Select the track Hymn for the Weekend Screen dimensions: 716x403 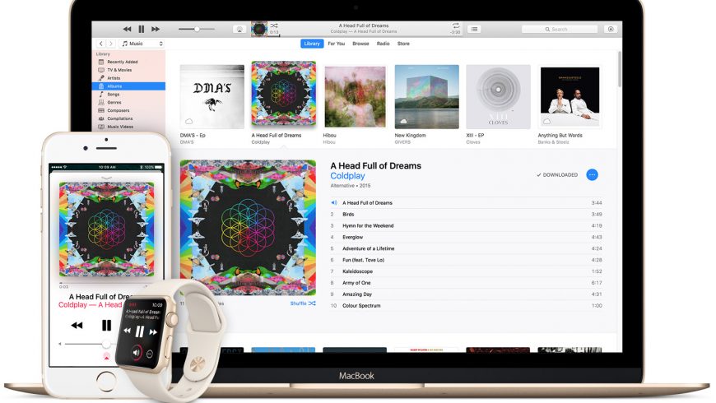point(466,225)
